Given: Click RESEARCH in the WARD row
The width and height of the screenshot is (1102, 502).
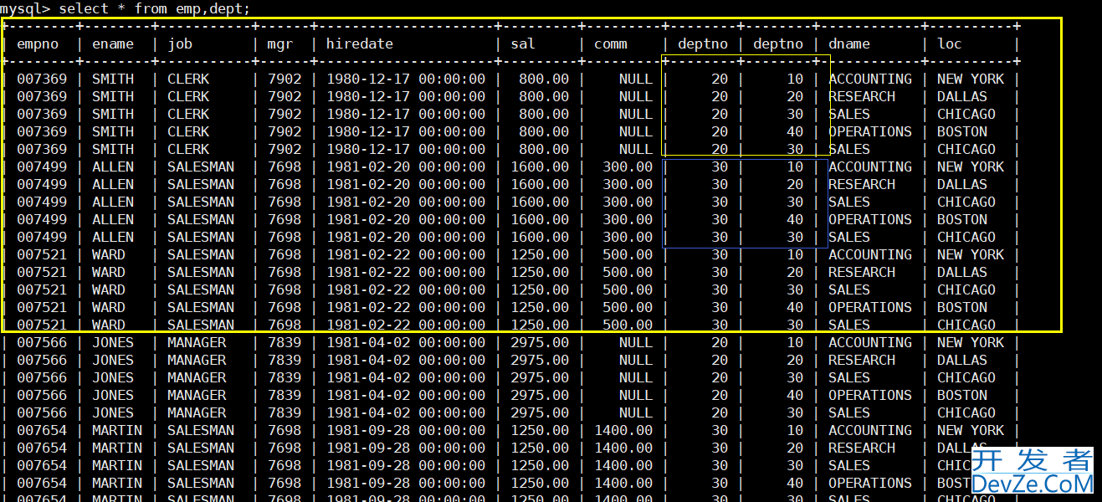Looking at the screenshot, I should (862, 272).
